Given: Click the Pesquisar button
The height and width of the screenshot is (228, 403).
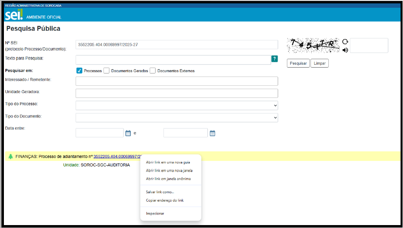Looking at the screenshot, I should pos(298,63).
